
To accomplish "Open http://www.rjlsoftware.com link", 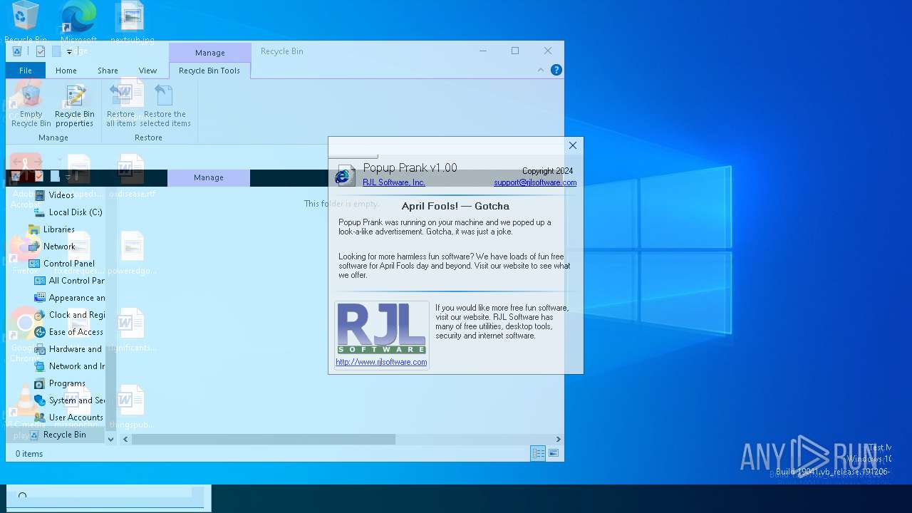I will [381, 362].
